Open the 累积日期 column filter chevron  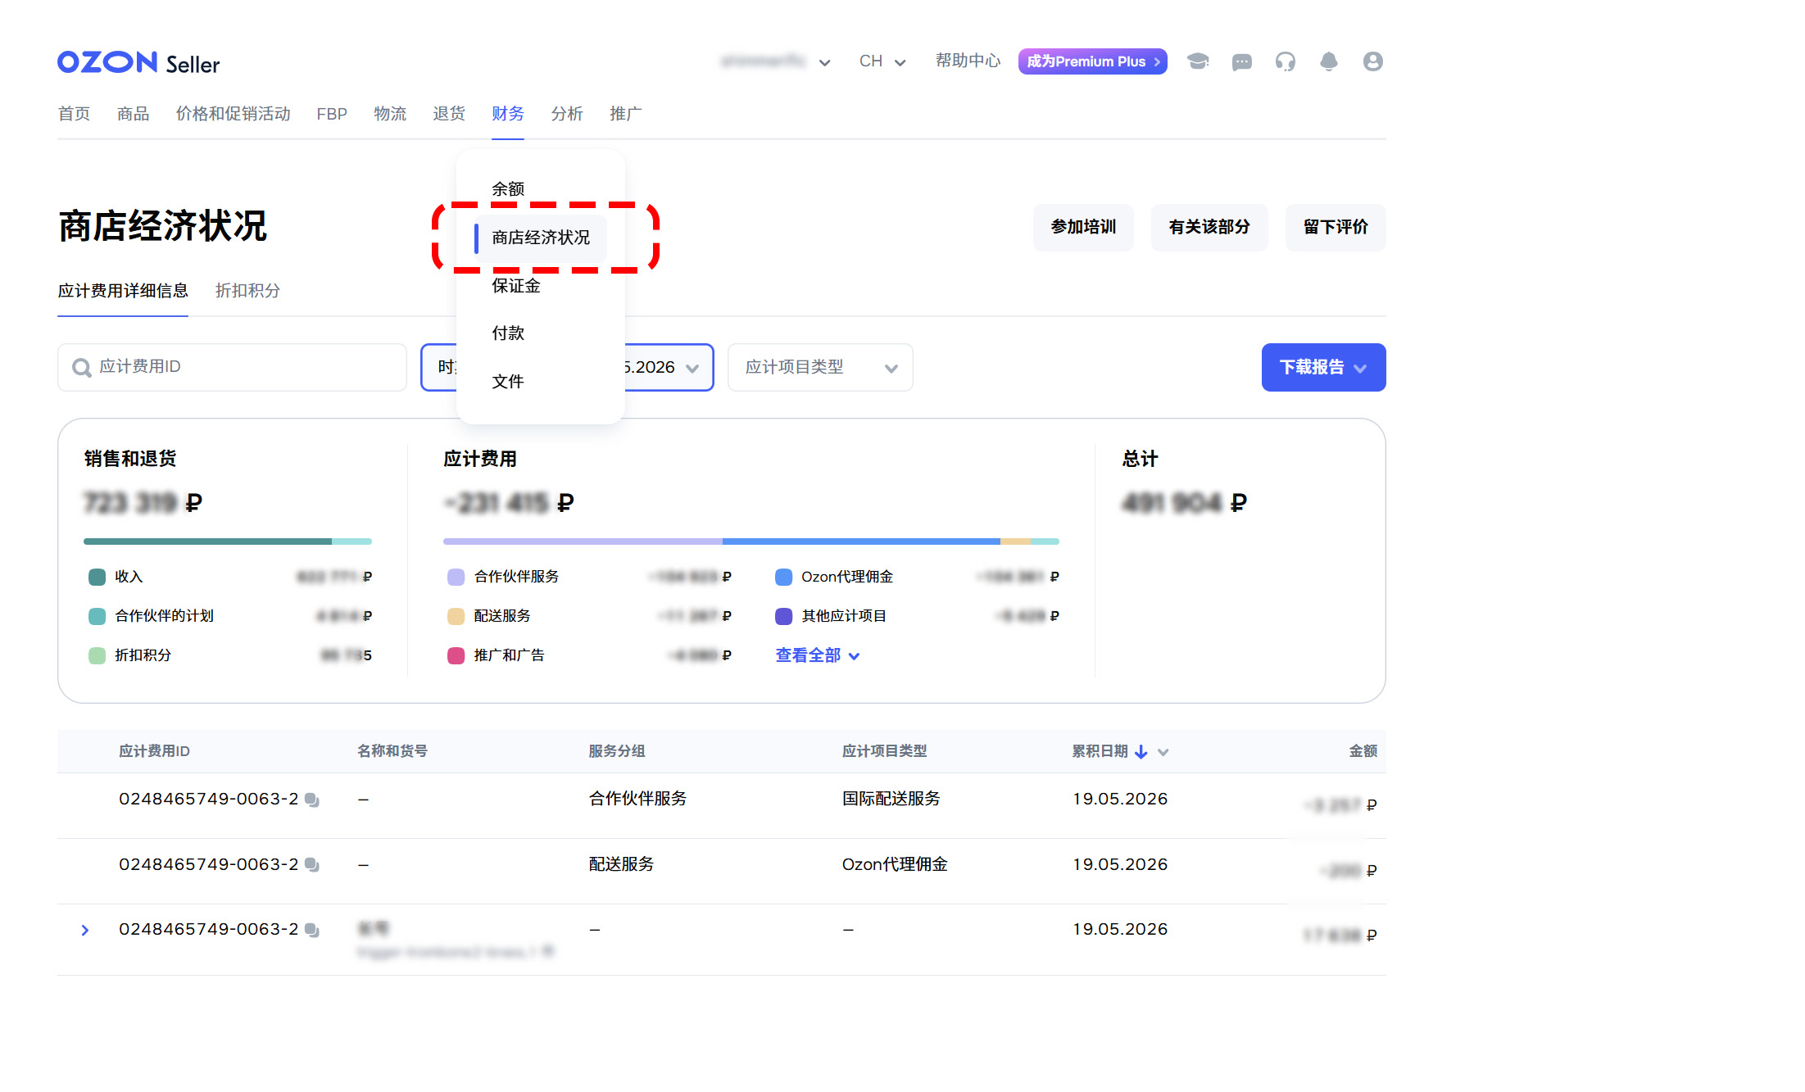pyautogui.click(x=1163, y=752)
